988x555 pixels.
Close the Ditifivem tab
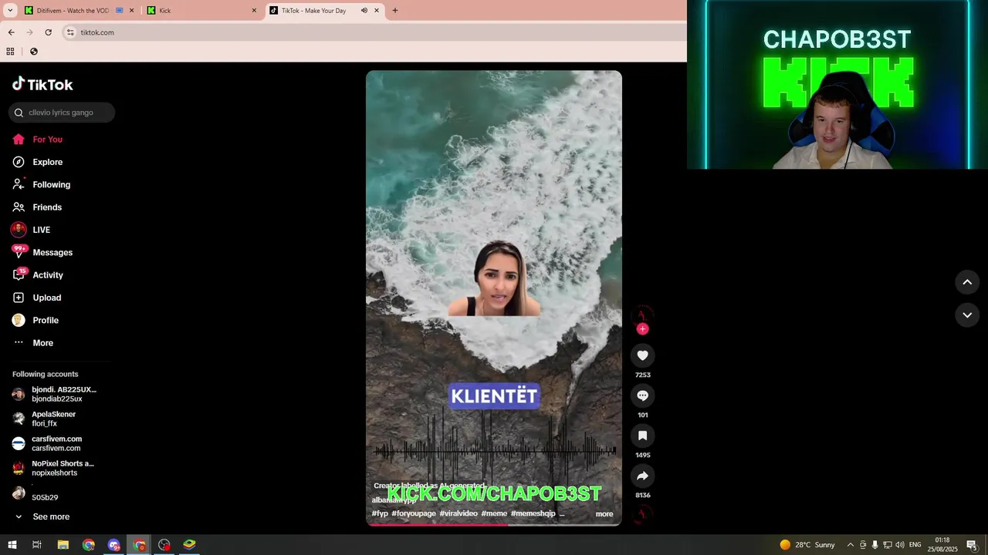131,11
